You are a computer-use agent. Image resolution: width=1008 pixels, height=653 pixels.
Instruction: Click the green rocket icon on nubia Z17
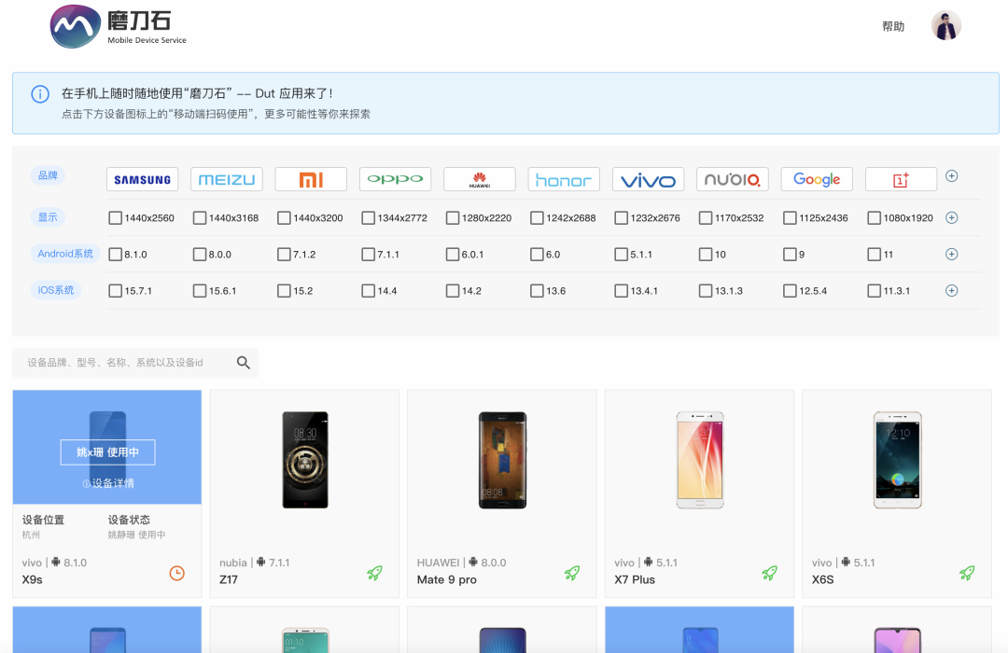point(374,573)
